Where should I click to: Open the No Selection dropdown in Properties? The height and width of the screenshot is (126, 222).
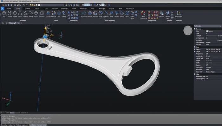tap(207, 26)
